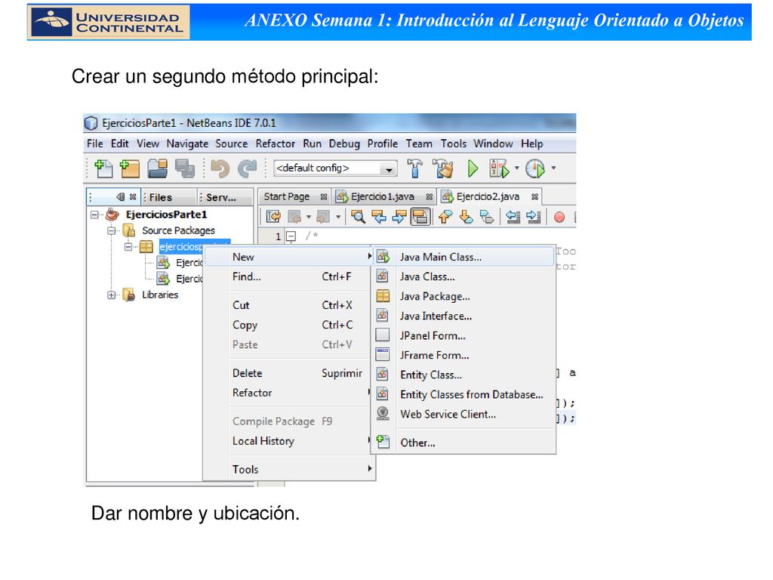Open the Profile Project dropdown arrow
773x580 pixels.
[553, 168]
